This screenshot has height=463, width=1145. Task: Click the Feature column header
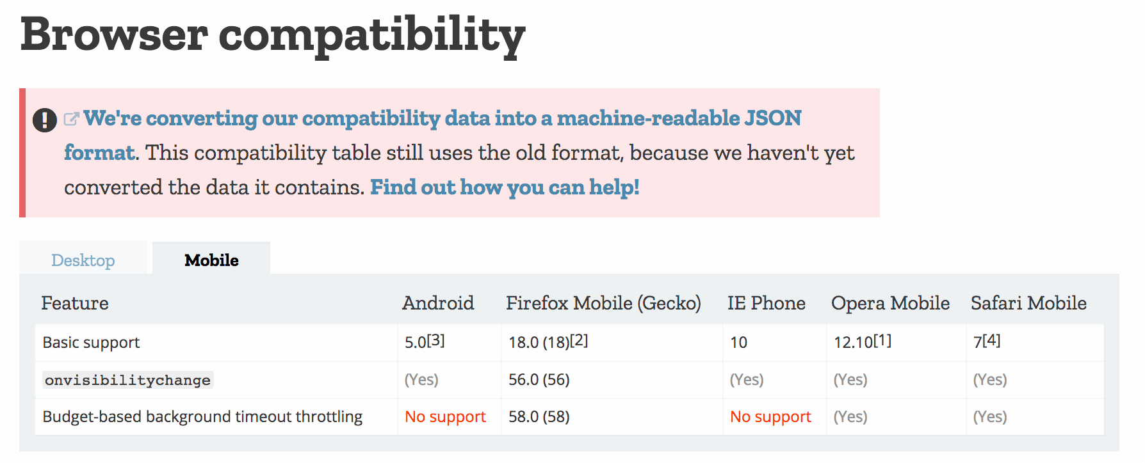coord(75,302)
